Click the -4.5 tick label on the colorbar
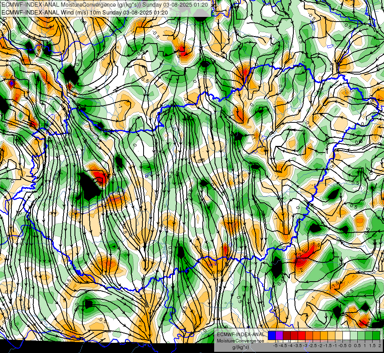Viewport: 384px width, 353px height. click(x=283, y=346)
